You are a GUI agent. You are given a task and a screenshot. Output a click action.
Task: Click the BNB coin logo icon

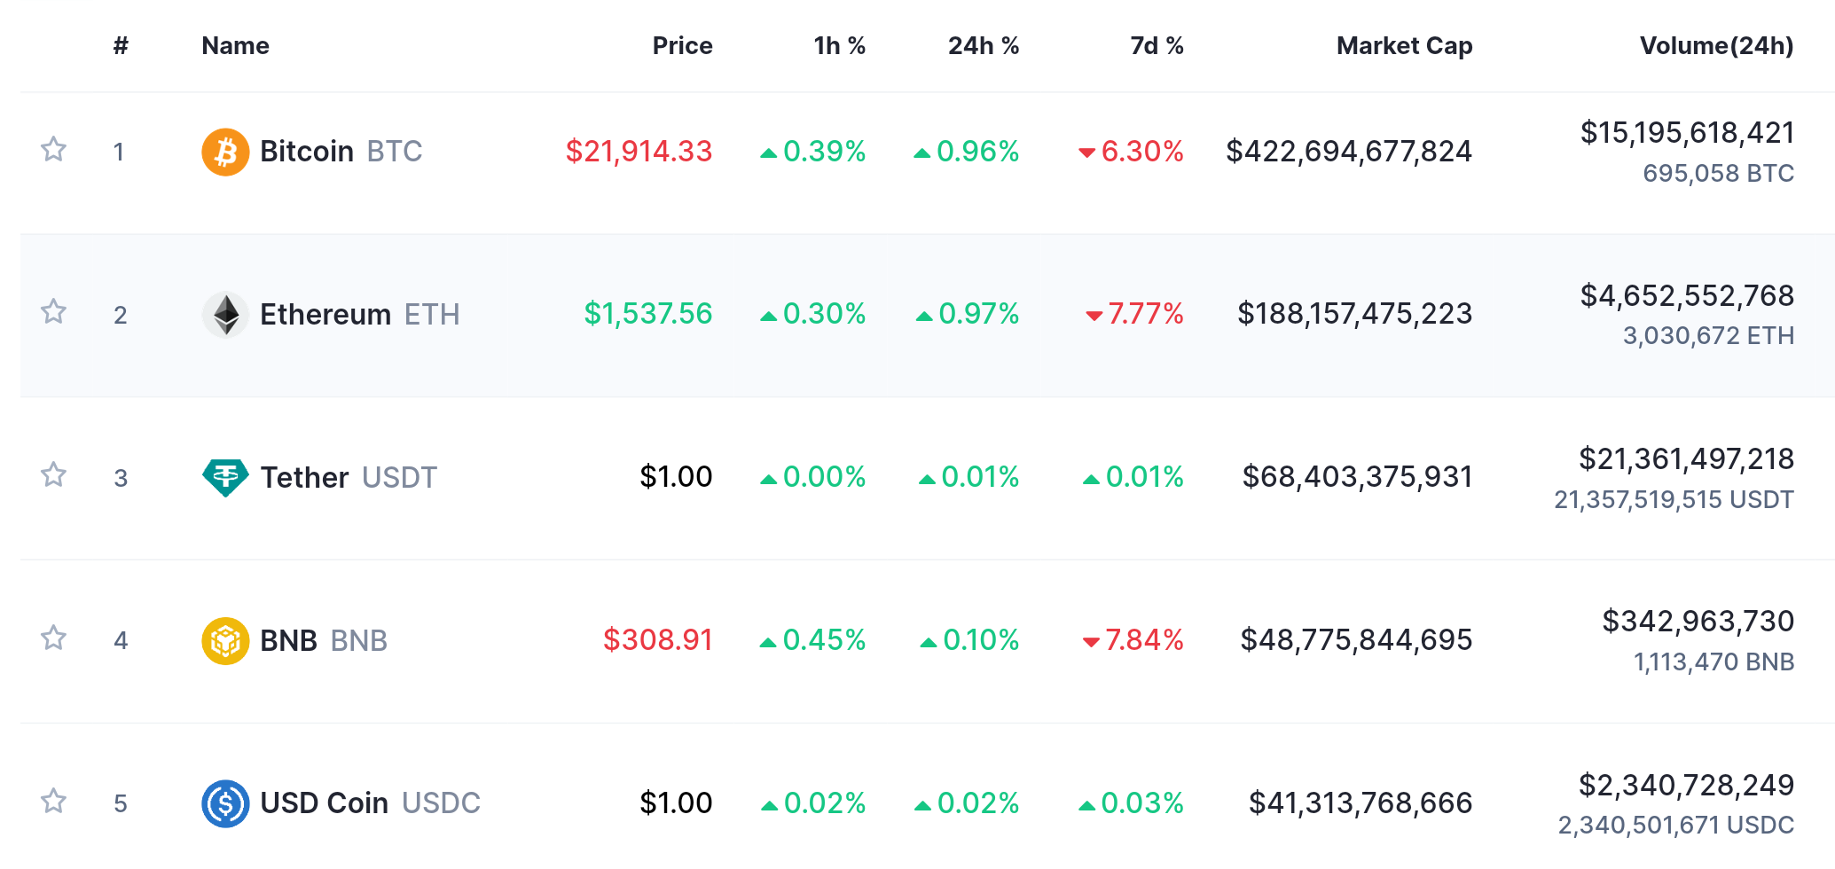click(225, 640)
